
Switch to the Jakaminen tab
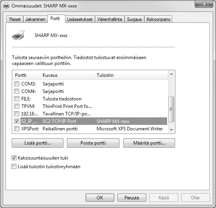click(35, 19)
